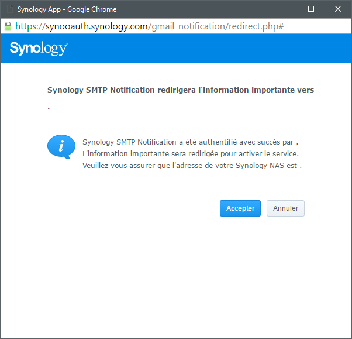352x339 pixels.
Task: Click the Annuler button
Action: (285, 208)
